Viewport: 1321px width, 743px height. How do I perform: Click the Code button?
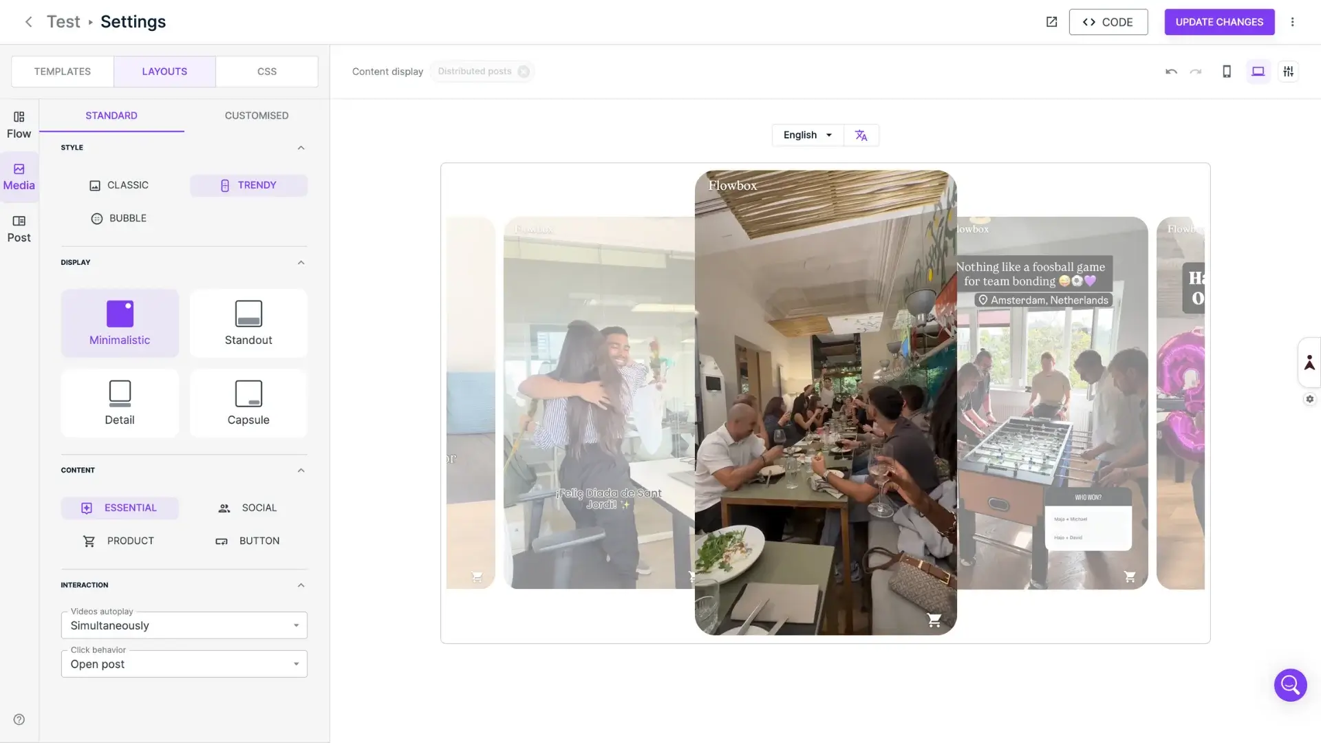point(1108,22)
